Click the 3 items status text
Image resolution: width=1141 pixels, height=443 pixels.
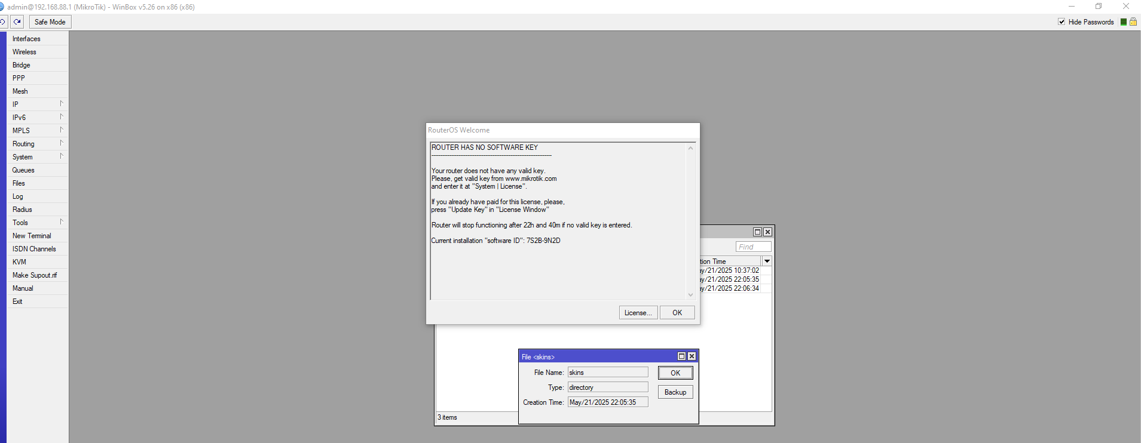pos(447,417)
